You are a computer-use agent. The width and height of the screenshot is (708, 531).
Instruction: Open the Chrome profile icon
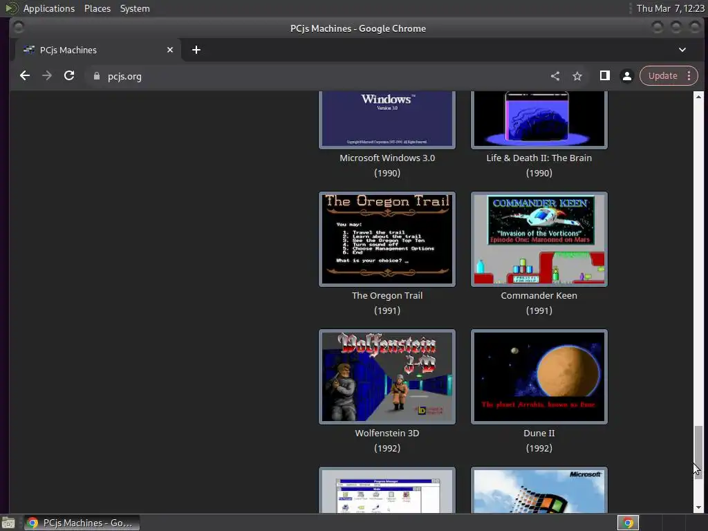coord(626,76)
